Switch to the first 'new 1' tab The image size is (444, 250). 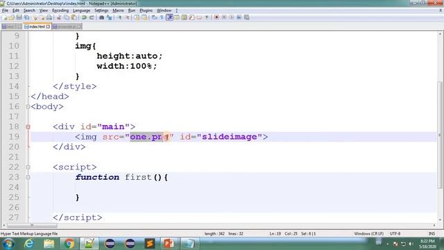tap(11, 26)
